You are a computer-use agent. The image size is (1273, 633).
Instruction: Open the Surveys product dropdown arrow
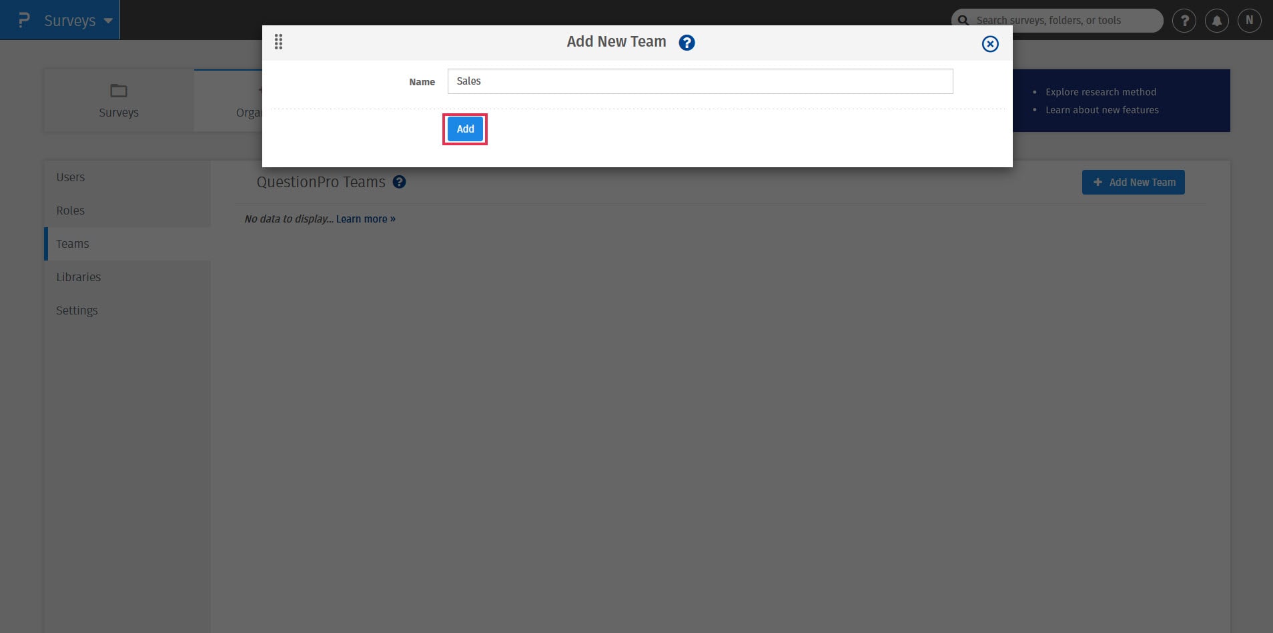[108, 21]
